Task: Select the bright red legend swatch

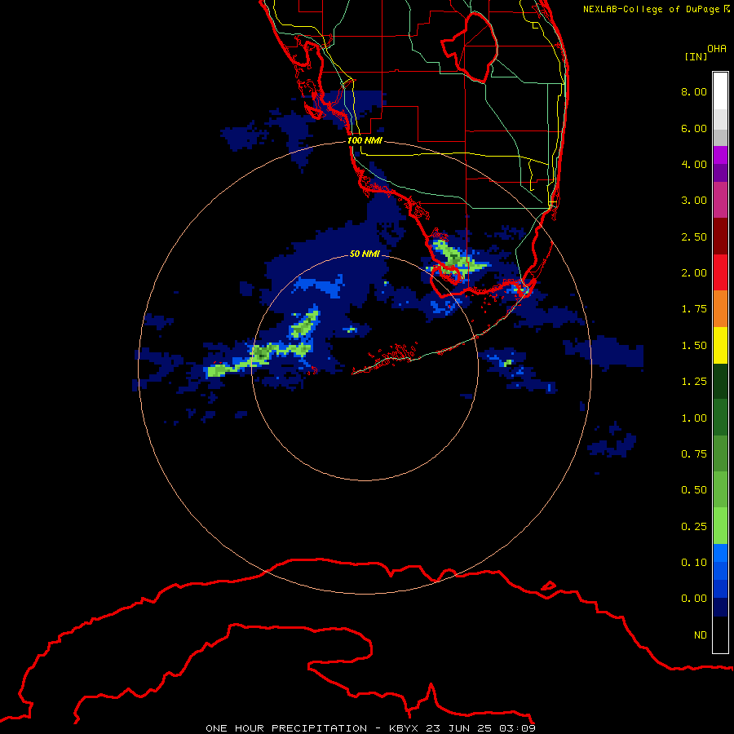Action: [720, 272]
